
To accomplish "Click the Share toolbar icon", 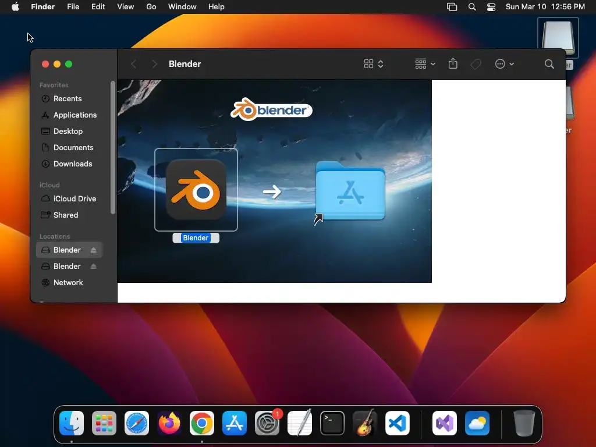I will pyautogui.click(x=453, y=63).
